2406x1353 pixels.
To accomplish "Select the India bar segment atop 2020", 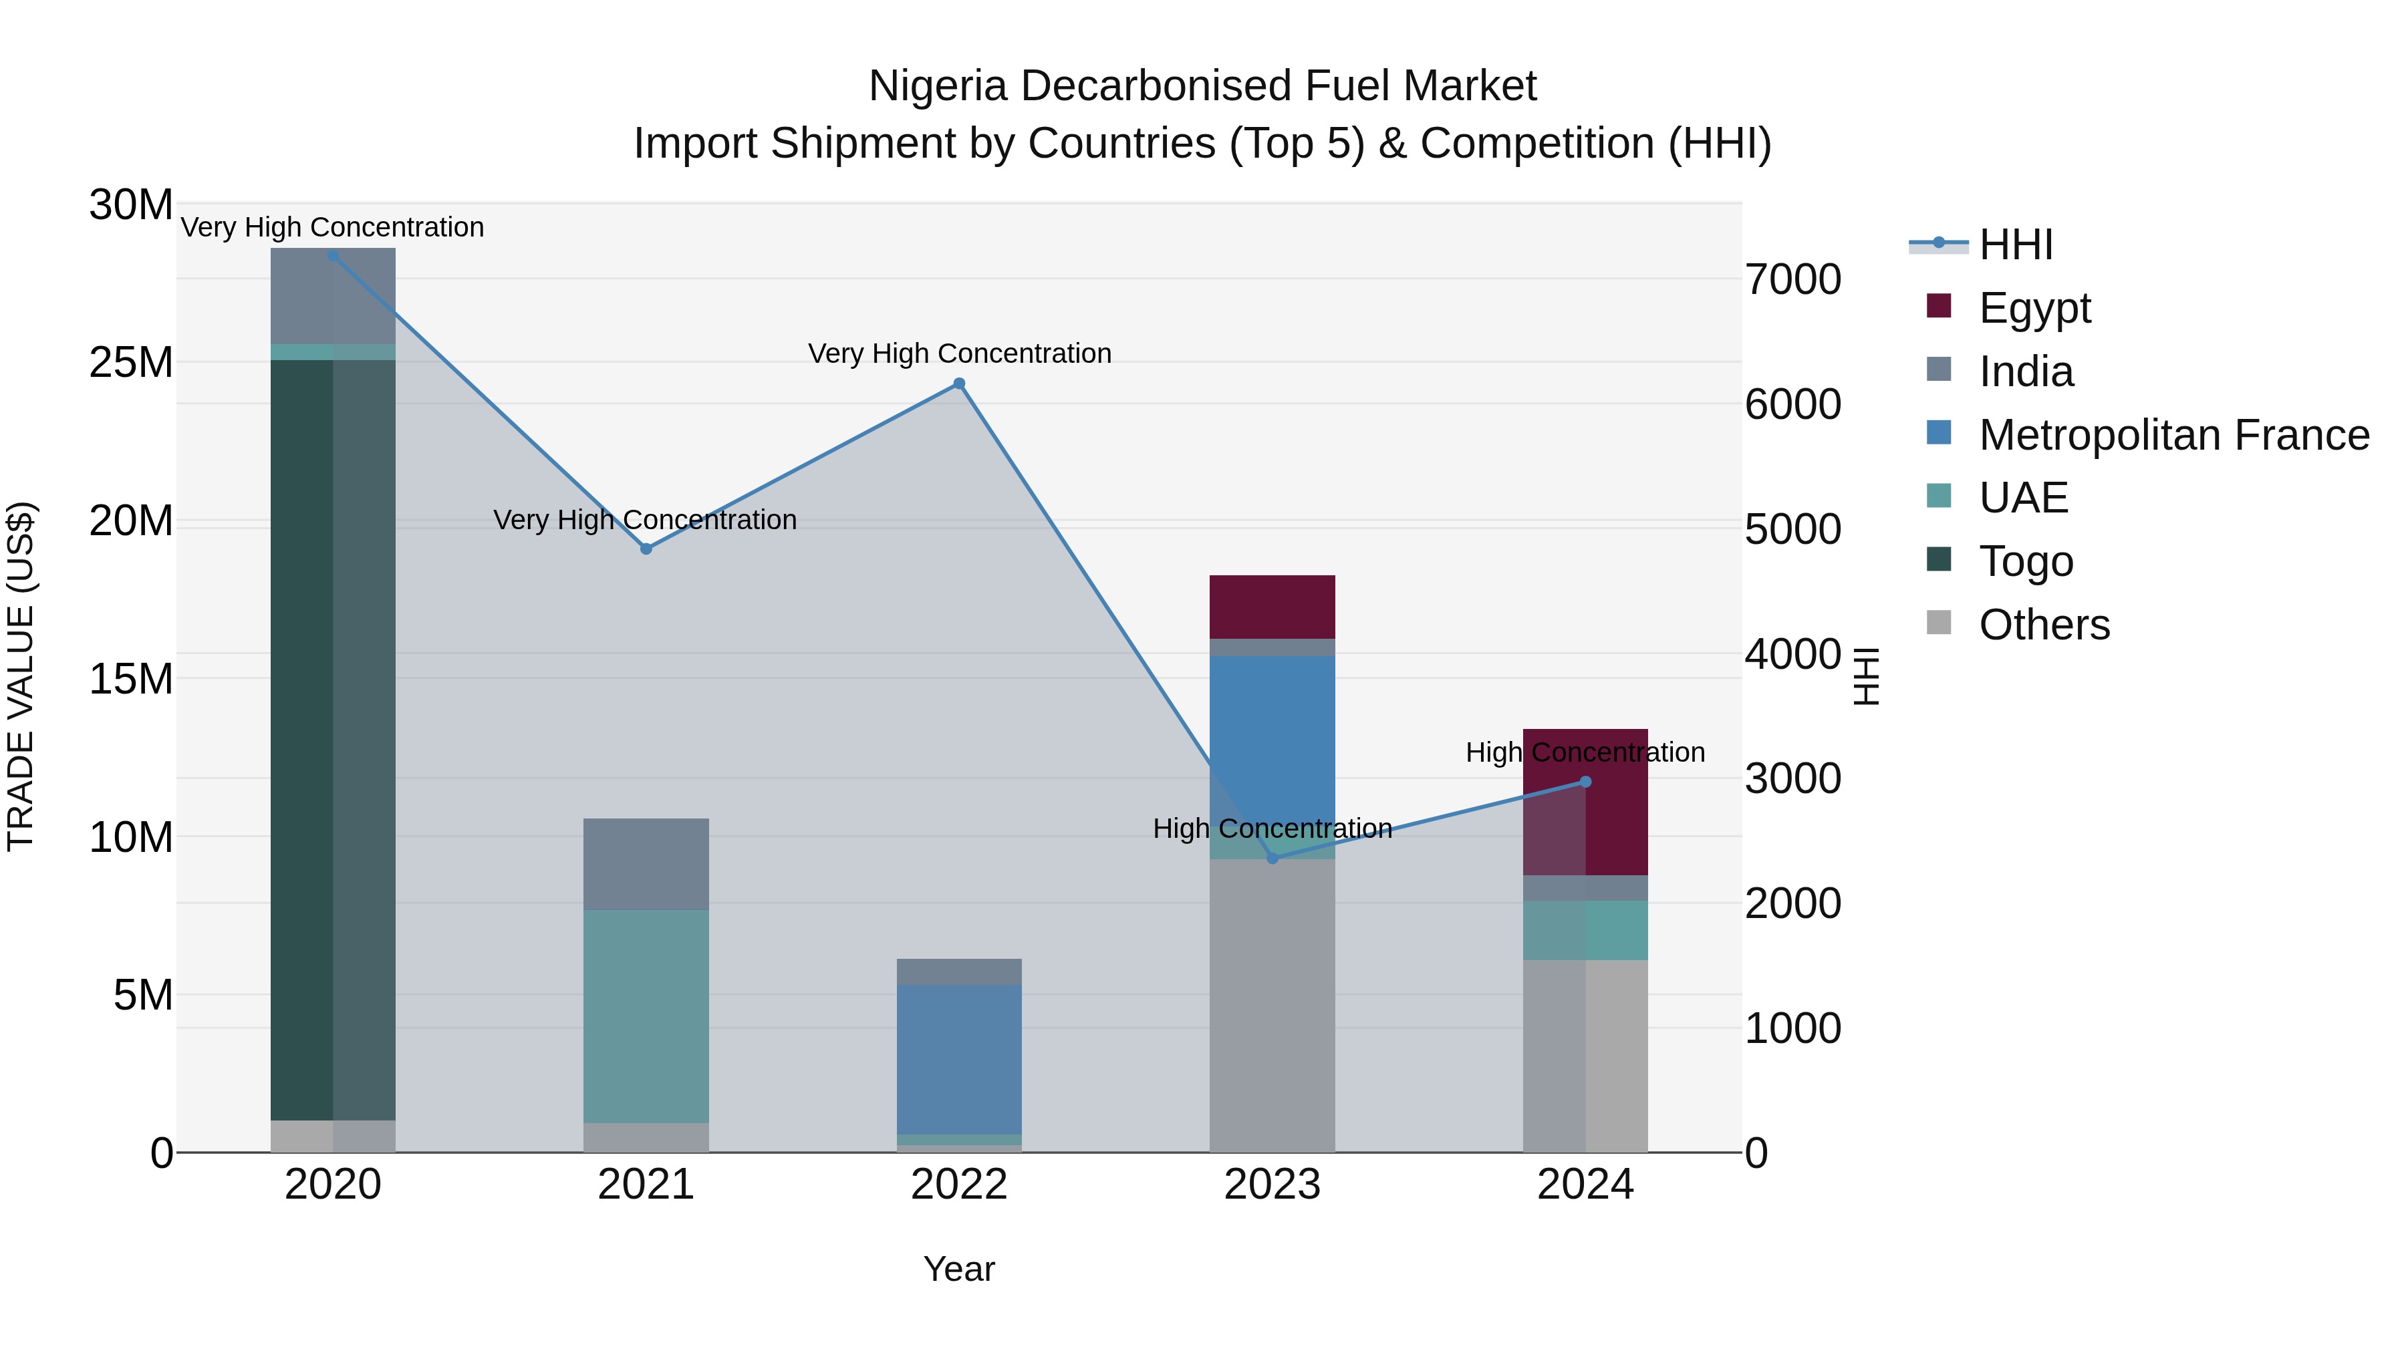I will pyautogui.click(x=333, y=296).
